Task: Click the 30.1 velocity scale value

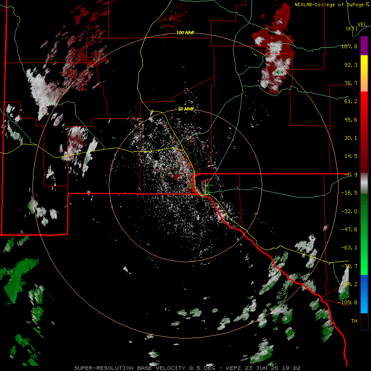Action: 351,138
